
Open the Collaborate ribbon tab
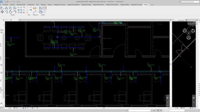pos(31,5)
